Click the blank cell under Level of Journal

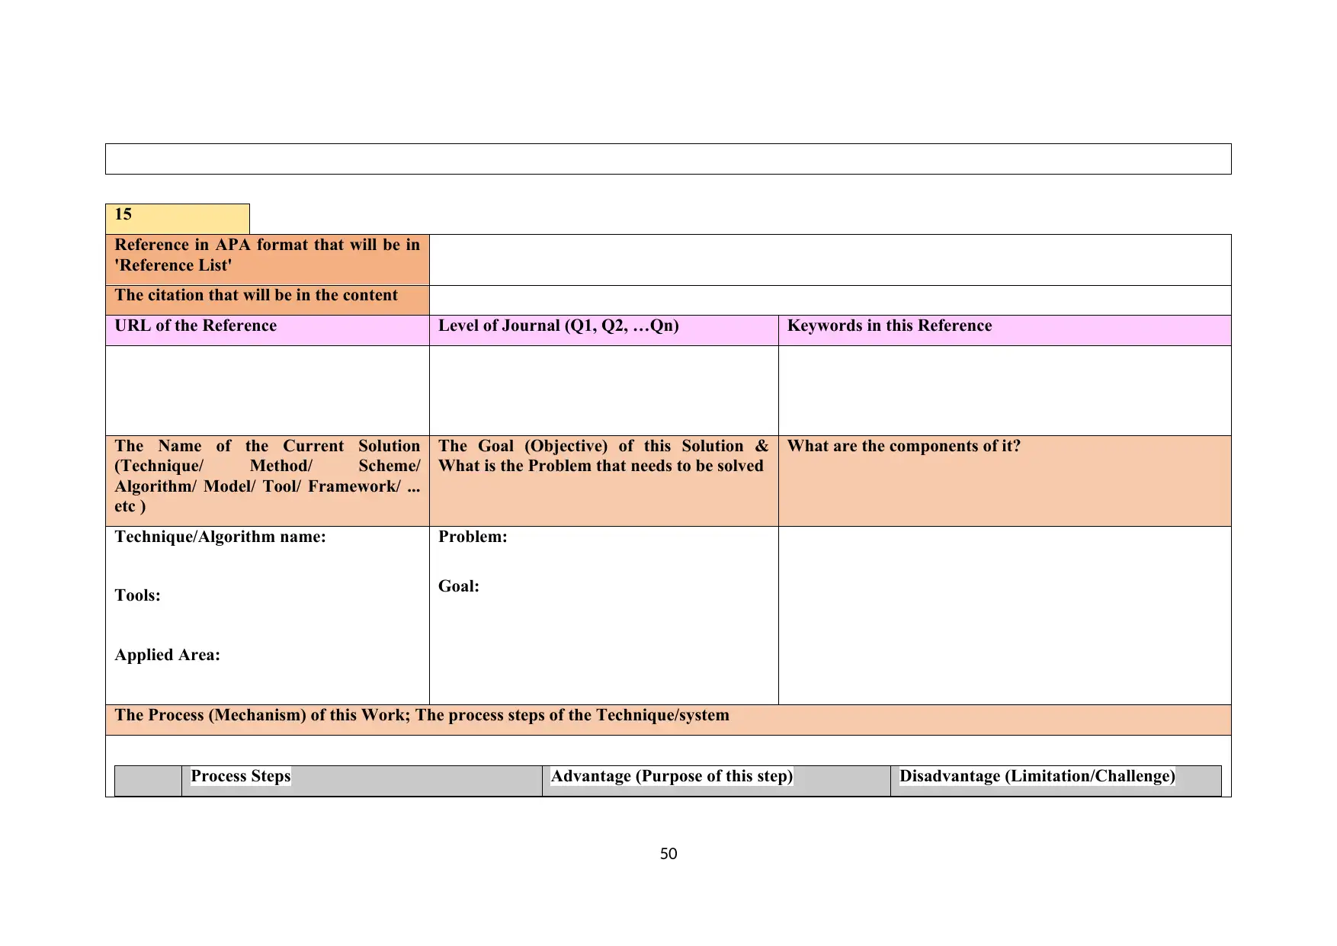[x=604, y=390]
